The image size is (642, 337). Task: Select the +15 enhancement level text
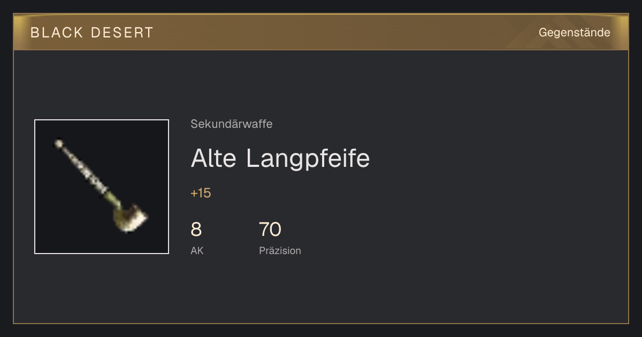201,193
